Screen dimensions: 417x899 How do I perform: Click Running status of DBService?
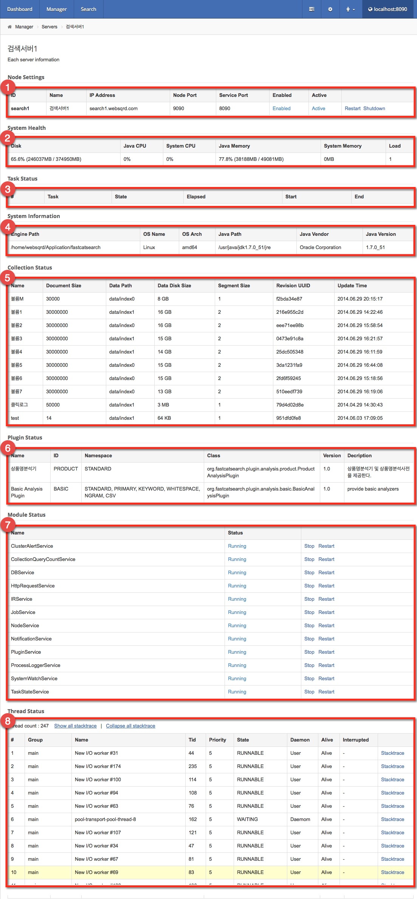coord(237,573)
